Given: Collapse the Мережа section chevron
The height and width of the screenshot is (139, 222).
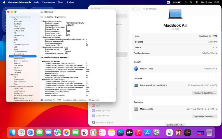Looking at the screenshot, I should (x=10, y=75).
